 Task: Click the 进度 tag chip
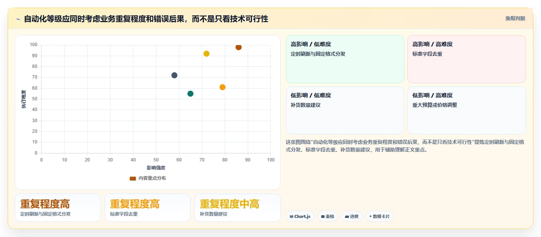pyautogui.click(x=352, y=216)
